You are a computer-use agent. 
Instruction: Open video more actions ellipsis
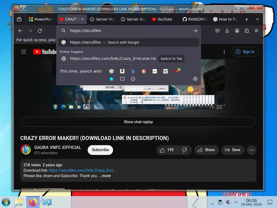(x=252, y=150)
